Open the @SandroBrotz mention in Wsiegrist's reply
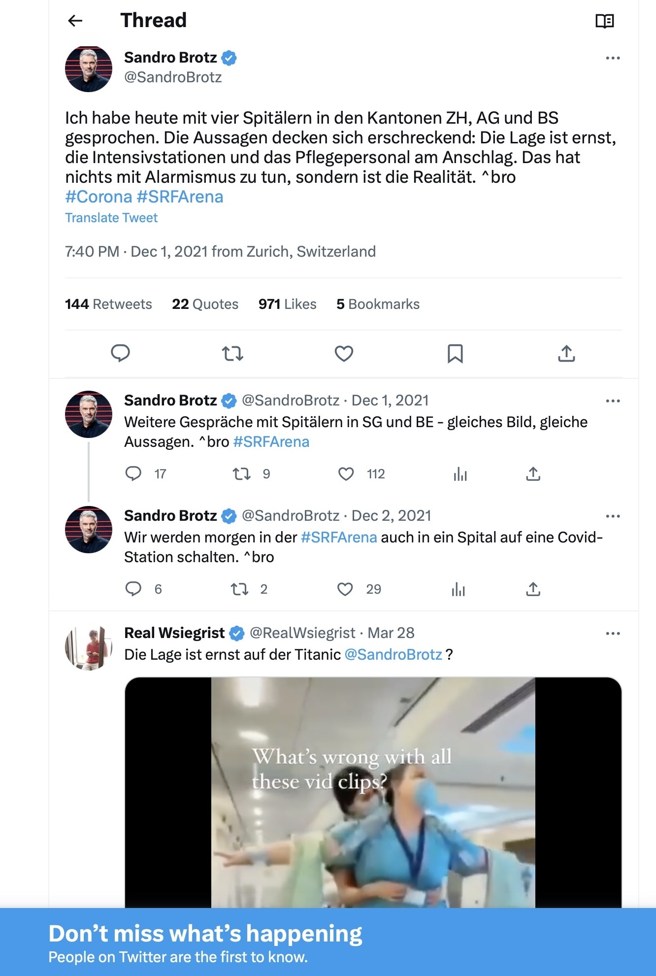 [x=393, y=654]
